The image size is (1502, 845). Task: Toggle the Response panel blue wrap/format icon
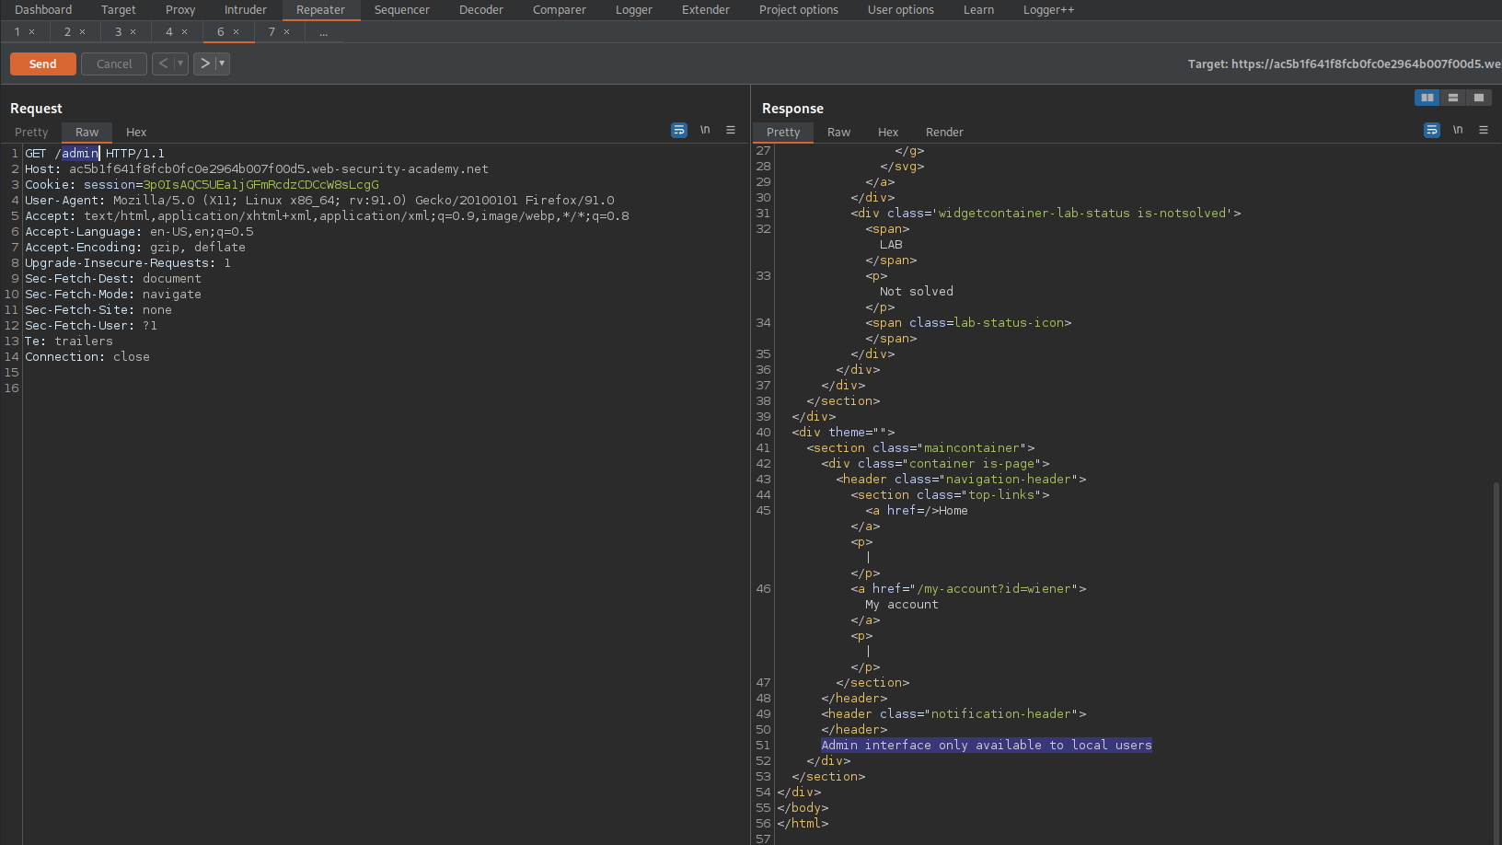(1432, 131)
